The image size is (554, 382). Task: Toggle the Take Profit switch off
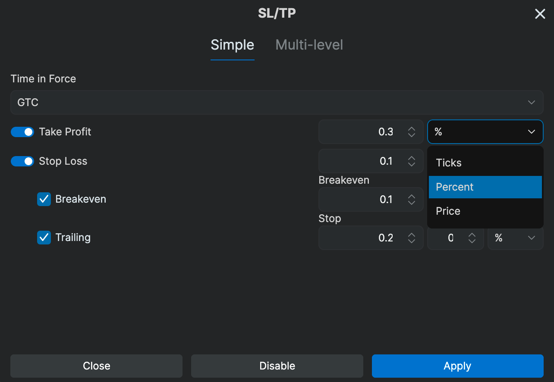[22, 132]
